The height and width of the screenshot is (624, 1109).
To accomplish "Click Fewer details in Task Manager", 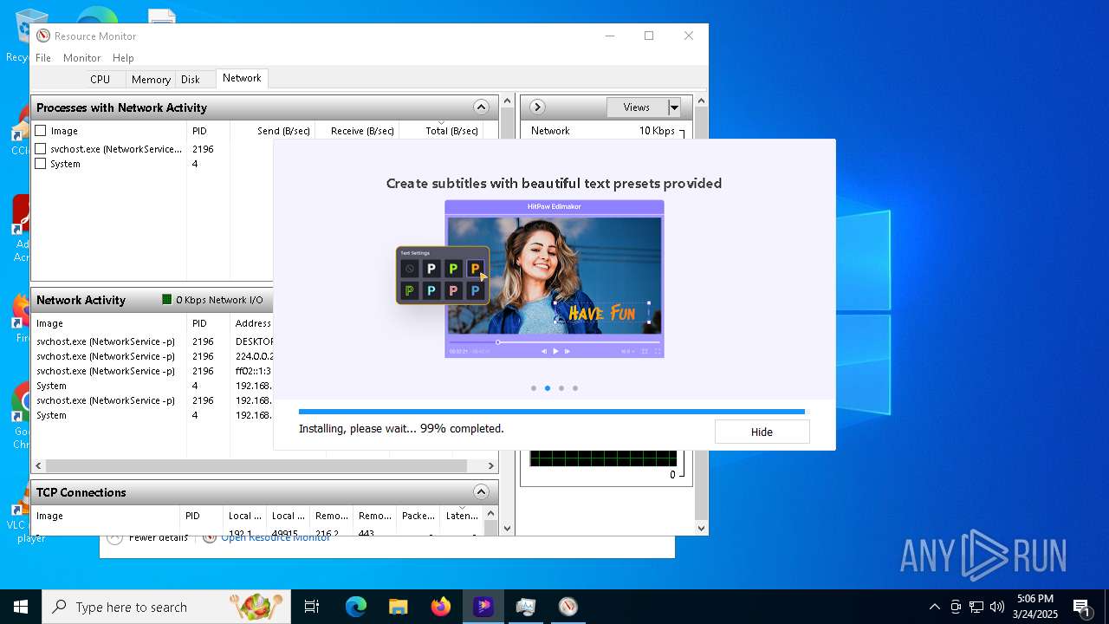I will click(159, 537).
